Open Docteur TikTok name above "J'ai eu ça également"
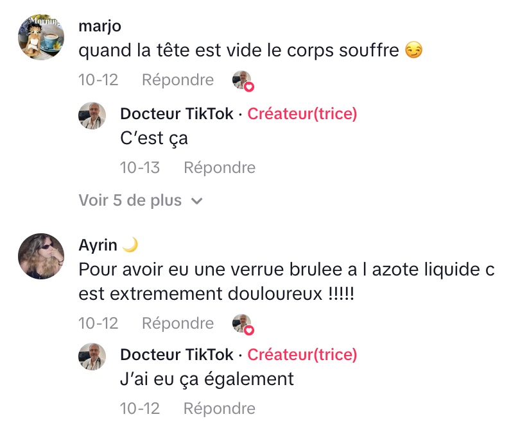 tap(177, 355)
